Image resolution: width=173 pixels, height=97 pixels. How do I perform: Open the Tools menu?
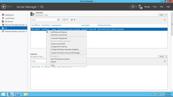click(x=155, y=7)
